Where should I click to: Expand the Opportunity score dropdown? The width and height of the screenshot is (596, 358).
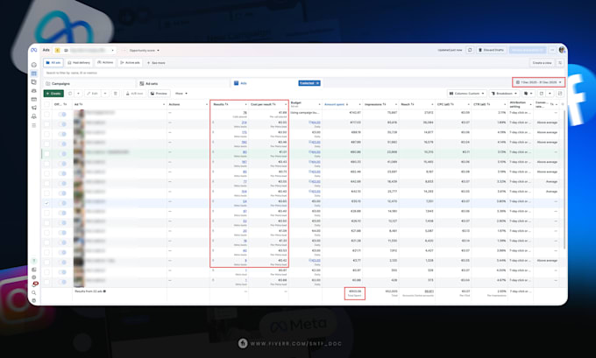[144, 50]
